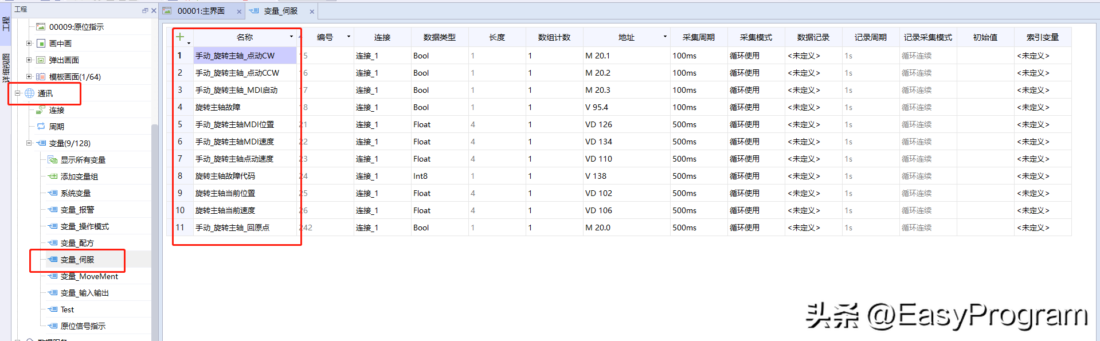The width and height of the screenshot is (1100, 341).
Task: Click the 周期 cycle arrows icon
Action: pyautogui.click(x=41, y=127)
